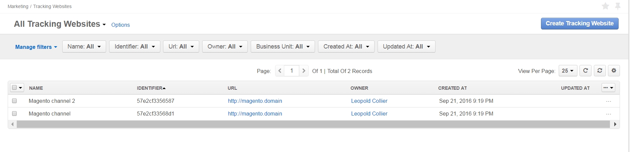This screenshot has width=630, height=152.
Task: Sort by the NAME column header
Action: [x=36, y=88]
